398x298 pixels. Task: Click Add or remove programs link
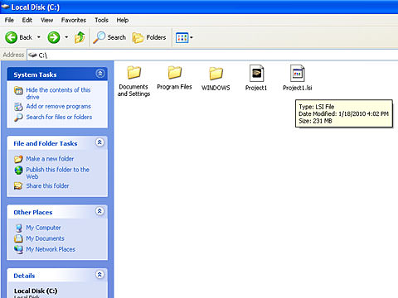point(58,106)
